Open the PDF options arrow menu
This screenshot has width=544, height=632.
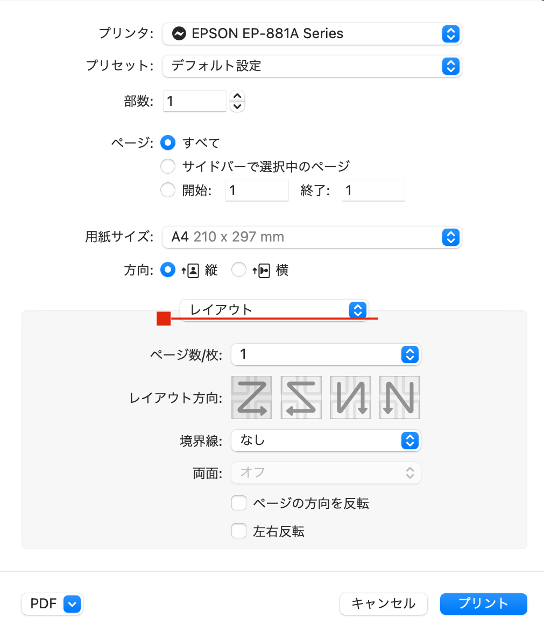click(x=72, y=604)
